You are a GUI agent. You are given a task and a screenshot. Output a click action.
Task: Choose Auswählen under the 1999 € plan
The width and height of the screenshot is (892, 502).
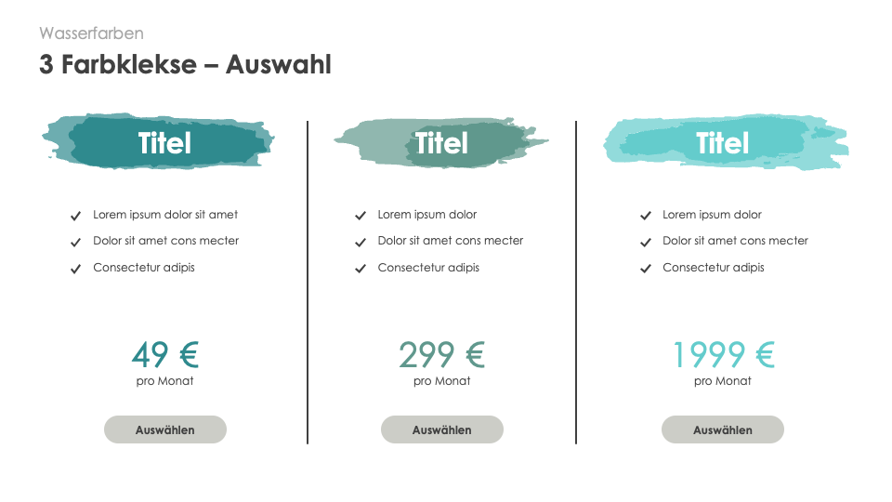click(x=722, y=430)
